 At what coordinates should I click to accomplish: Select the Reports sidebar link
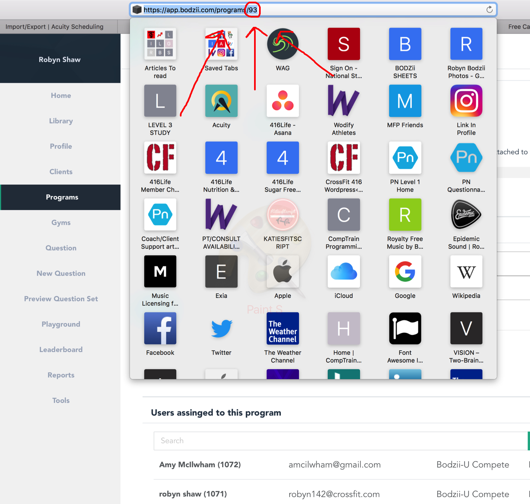click(61, 375)
